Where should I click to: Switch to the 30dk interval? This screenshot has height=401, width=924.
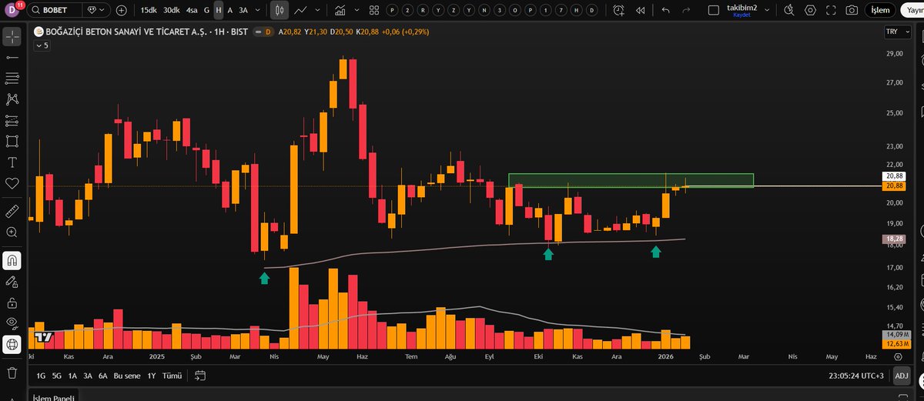172,10
